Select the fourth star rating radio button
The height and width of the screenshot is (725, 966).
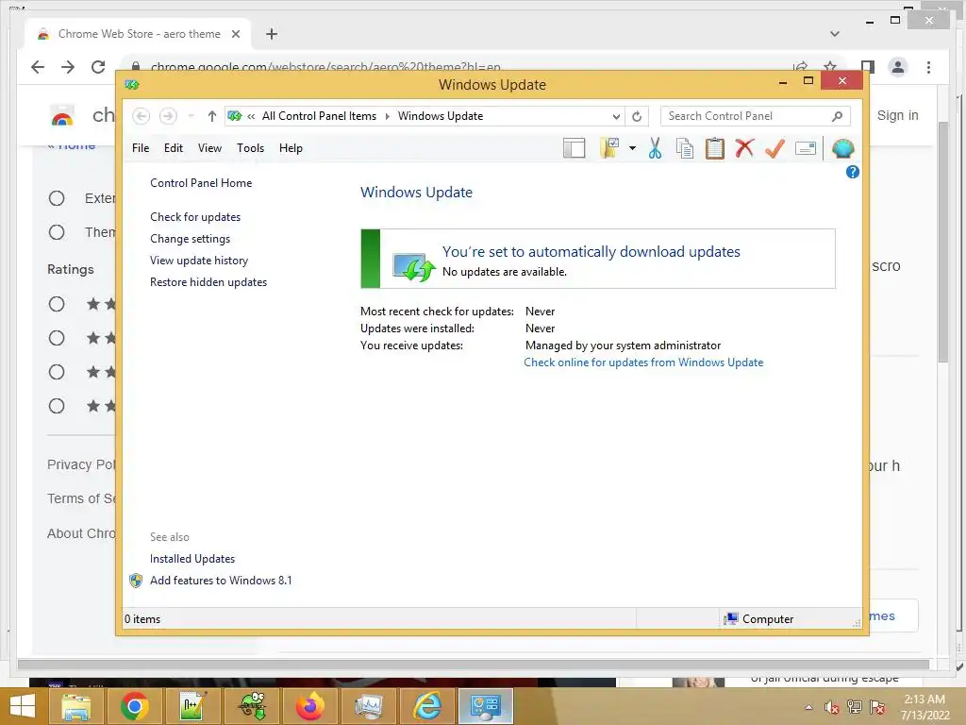tap(57, 406)
